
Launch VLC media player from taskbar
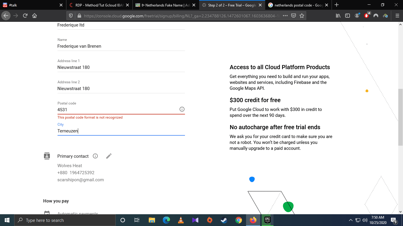tap(181, 220)
